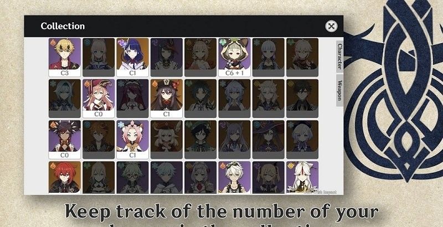Click the C3 constellation label

point(64,73)
